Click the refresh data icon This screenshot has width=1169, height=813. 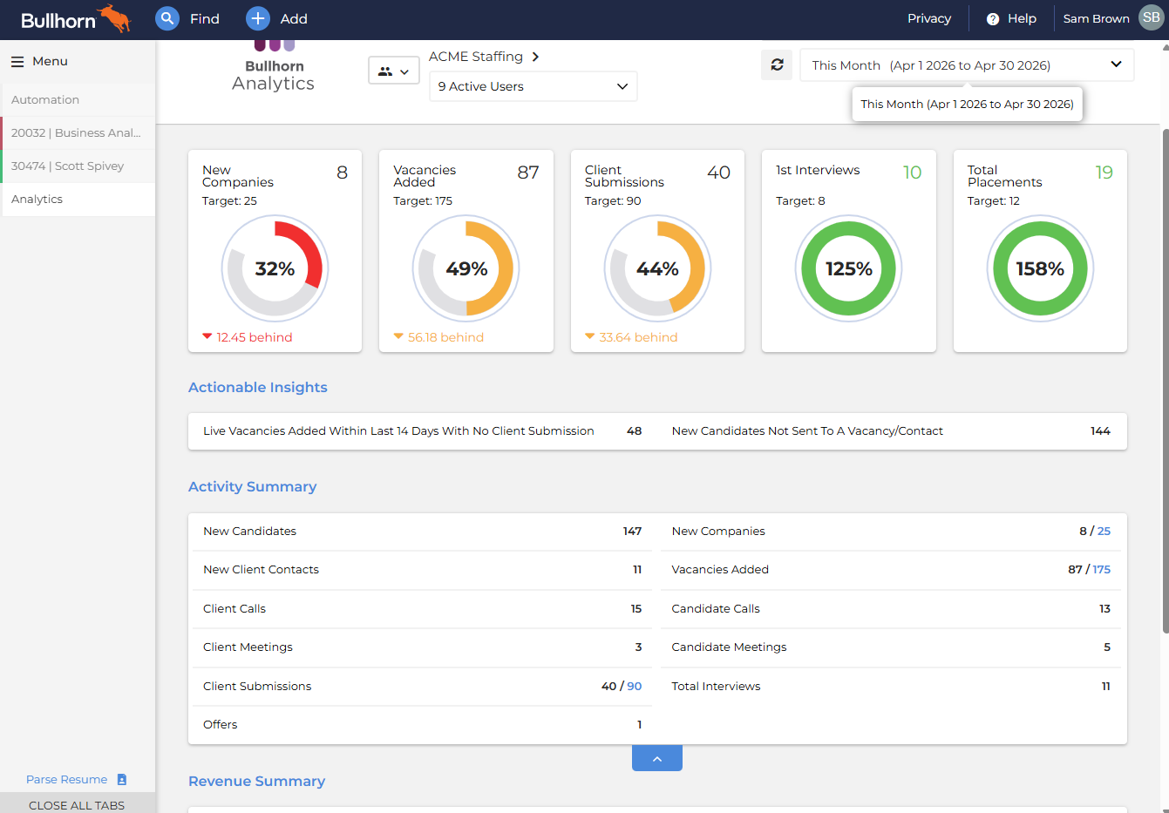777,64
